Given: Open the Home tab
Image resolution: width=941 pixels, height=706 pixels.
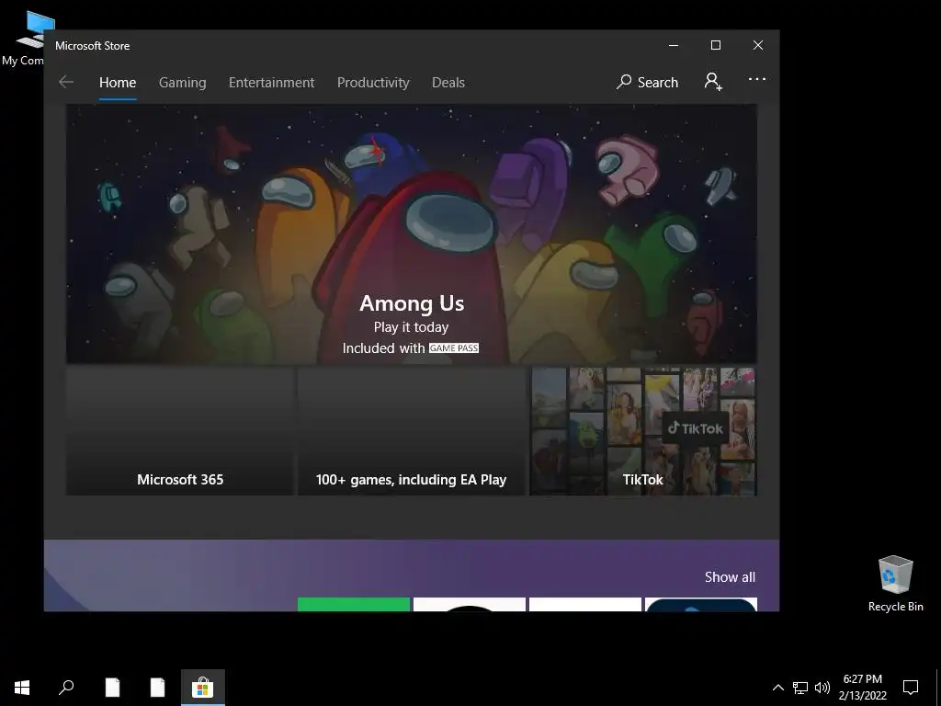Looking at the screenshot, I should click(x=118, y=82).
